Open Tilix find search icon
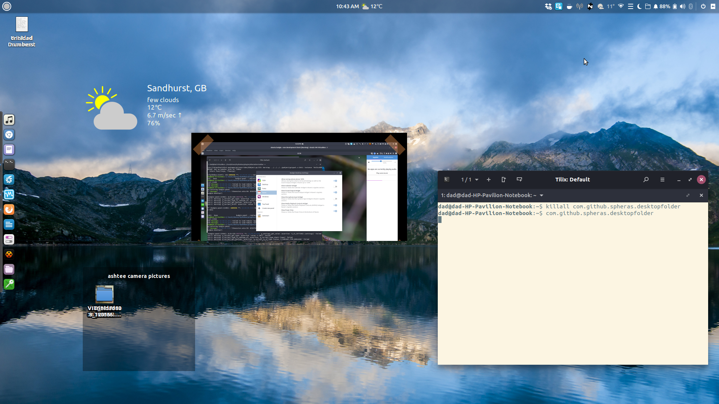The height and width of the screenshot is (404, 719). coord(646,180)
